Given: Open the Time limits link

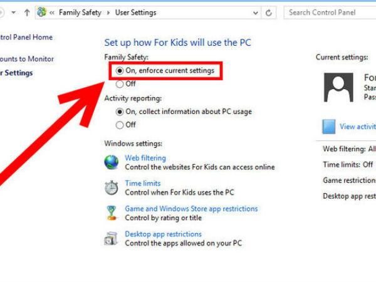Looking at the screenshot, I should (142, 184).
